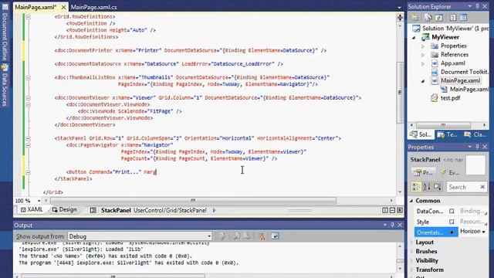
Task: Switch to the MainPage.xaml.cs tab
Action: (93, 7)
